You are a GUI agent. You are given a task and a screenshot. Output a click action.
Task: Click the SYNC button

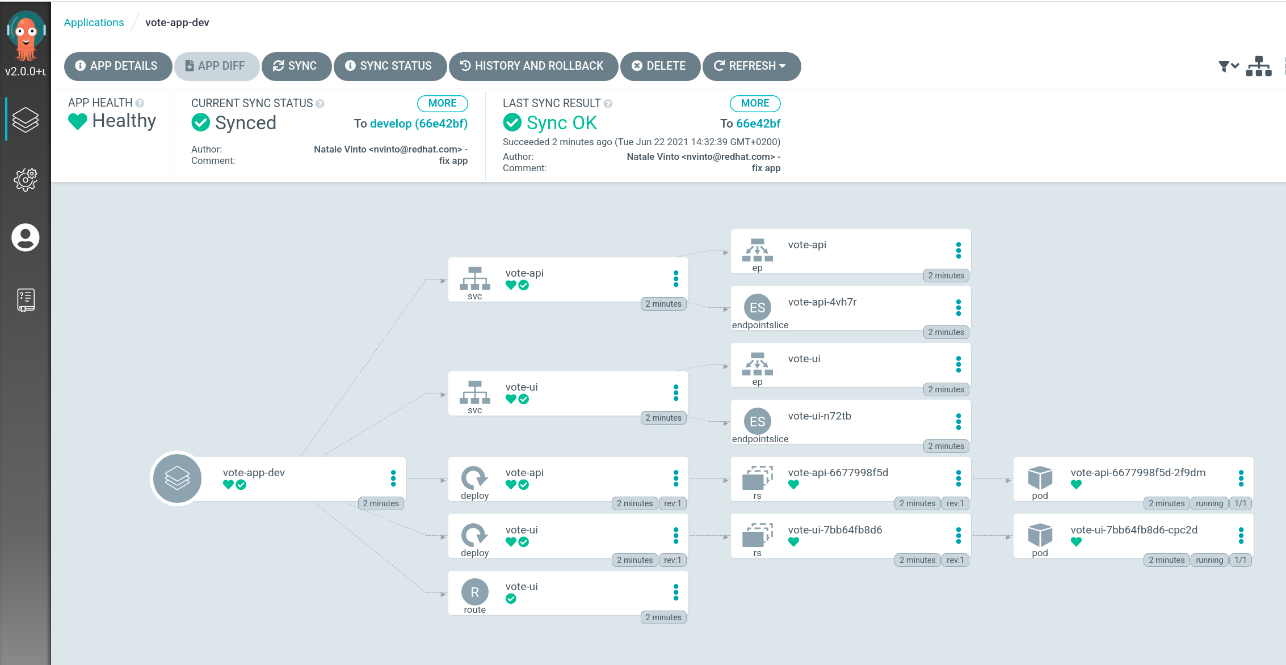[295, 66]
